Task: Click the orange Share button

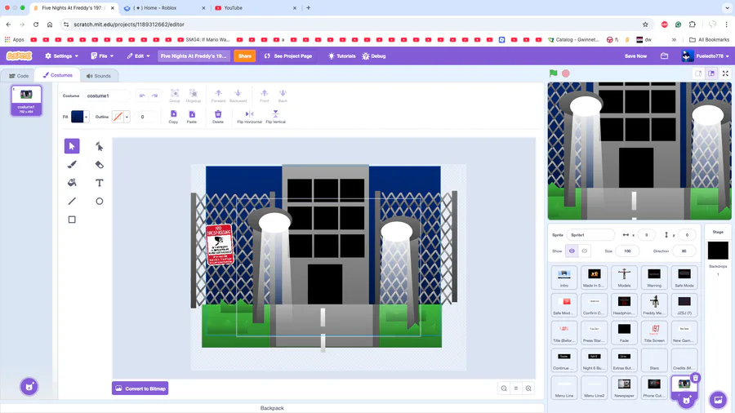Action: tap(245, 56)
